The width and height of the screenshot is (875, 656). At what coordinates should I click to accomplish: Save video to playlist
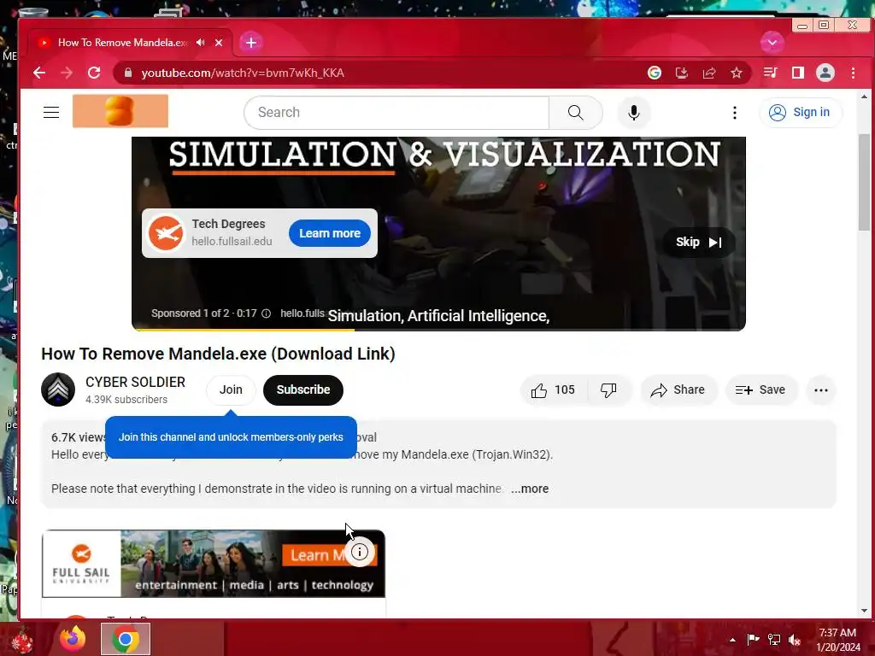(760, 389)
